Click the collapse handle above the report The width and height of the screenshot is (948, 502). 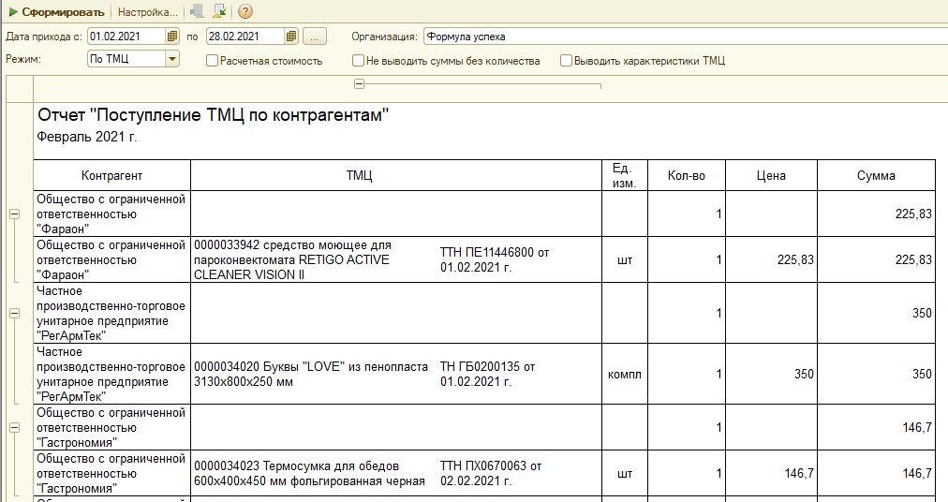tap(360, 85)
